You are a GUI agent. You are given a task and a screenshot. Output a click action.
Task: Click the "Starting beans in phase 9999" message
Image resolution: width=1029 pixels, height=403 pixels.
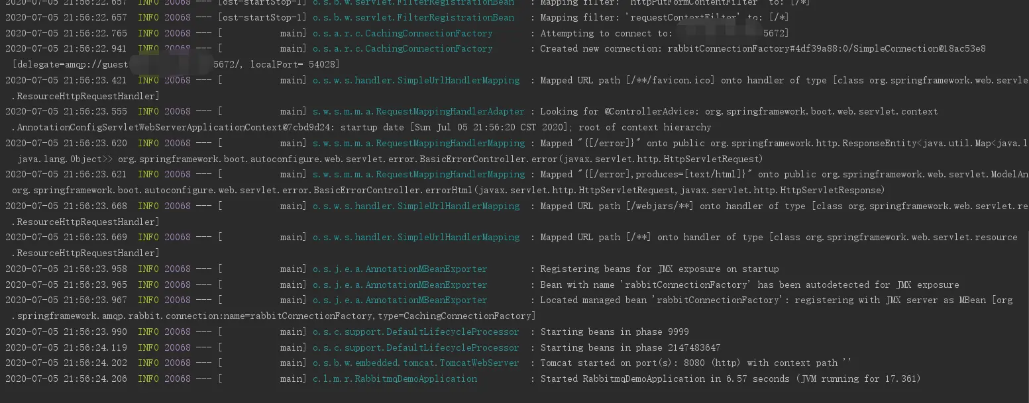(x=614, y=332)
